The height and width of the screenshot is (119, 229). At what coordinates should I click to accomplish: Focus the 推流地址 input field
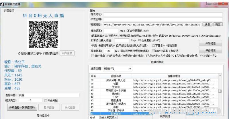[x=163, y=14]
